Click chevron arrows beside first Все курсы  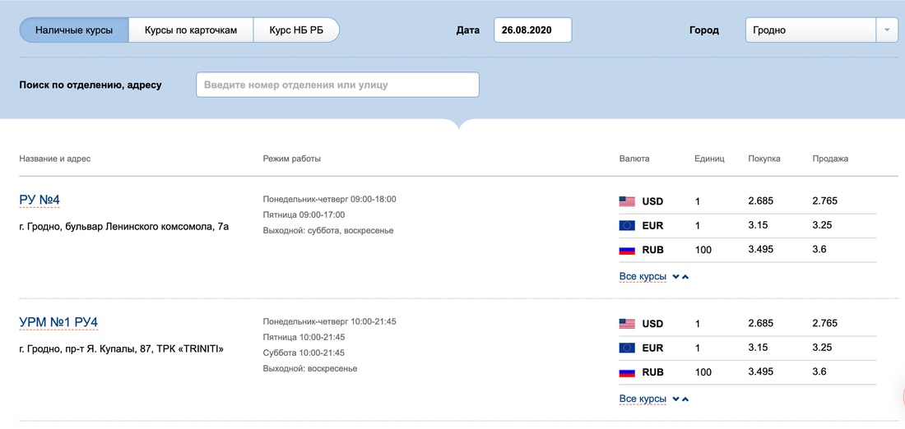[680, 277]
